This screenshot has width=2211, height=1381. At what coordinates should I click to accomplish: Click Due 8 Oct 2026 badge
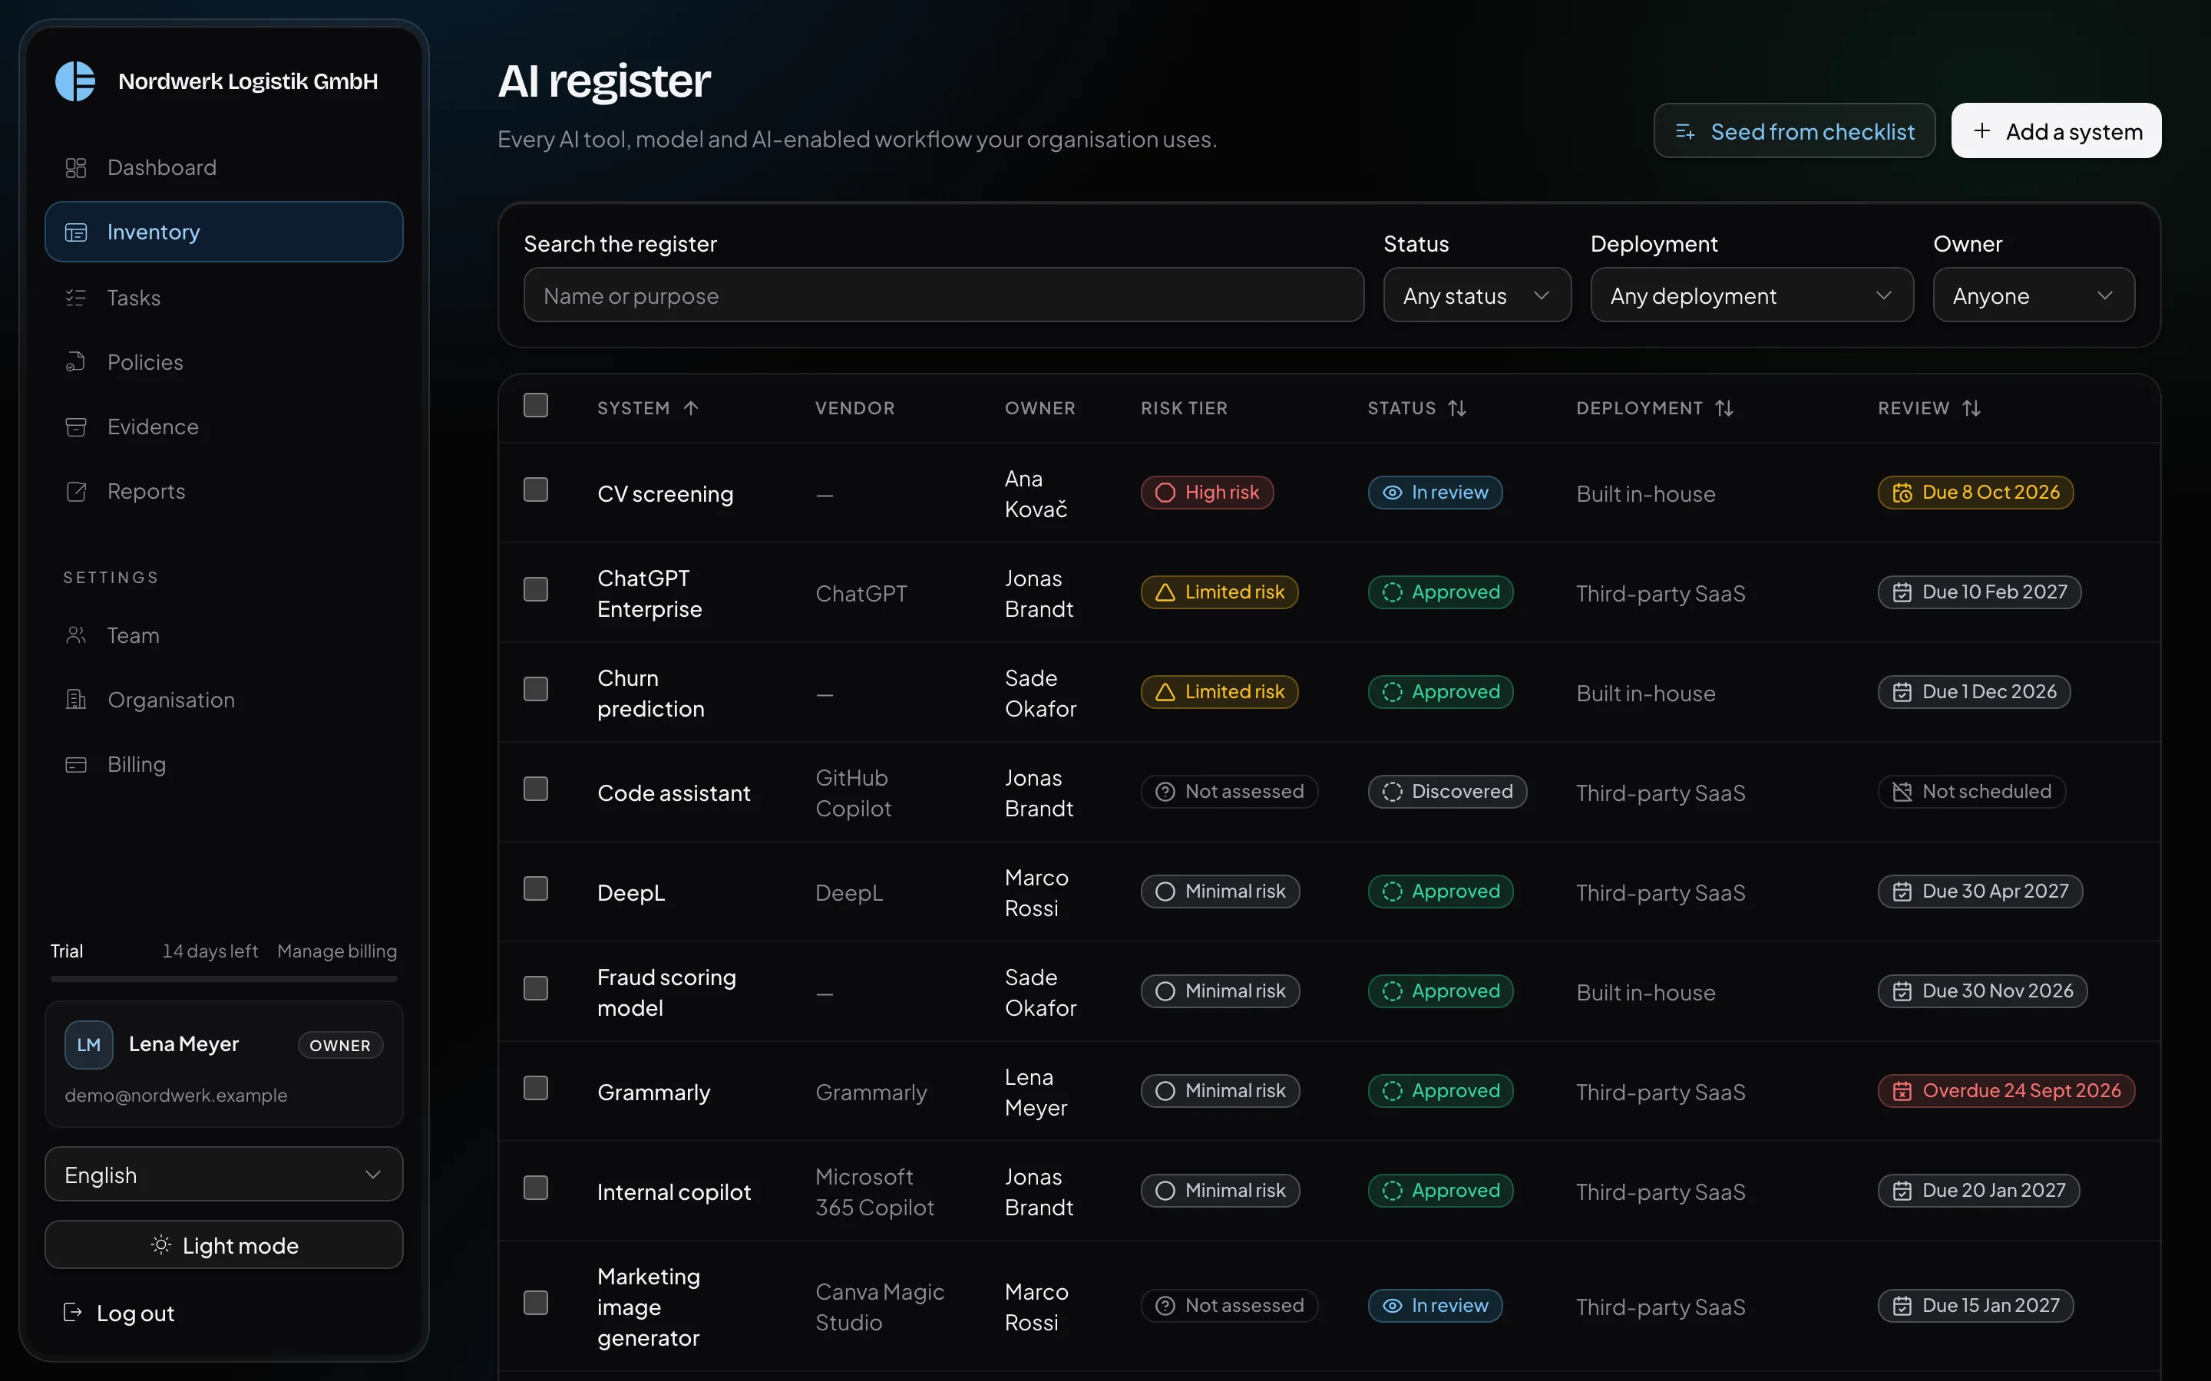click(1975, 493)
